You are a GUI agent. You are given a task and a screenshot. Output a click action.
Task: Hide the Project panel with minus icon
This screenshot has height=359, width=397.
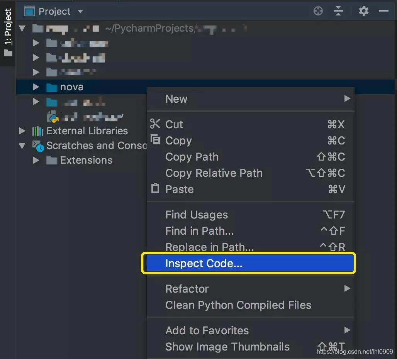383,11
